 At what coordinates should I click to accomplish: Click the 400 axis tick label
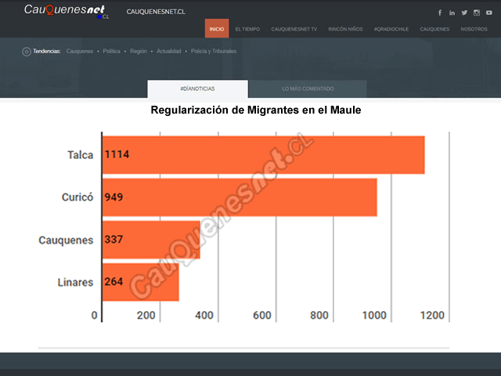click(x=204, y=316)
